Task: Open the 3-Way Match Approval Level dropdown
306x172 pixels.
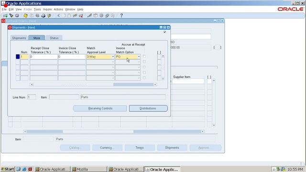Action: [113, 57]
